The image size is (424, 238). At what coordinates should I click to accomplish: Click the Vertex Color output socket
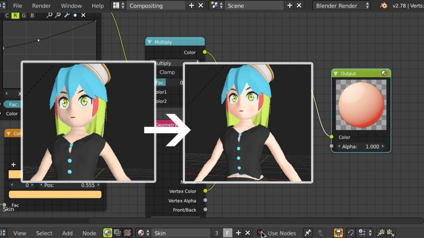click(205, 191)
